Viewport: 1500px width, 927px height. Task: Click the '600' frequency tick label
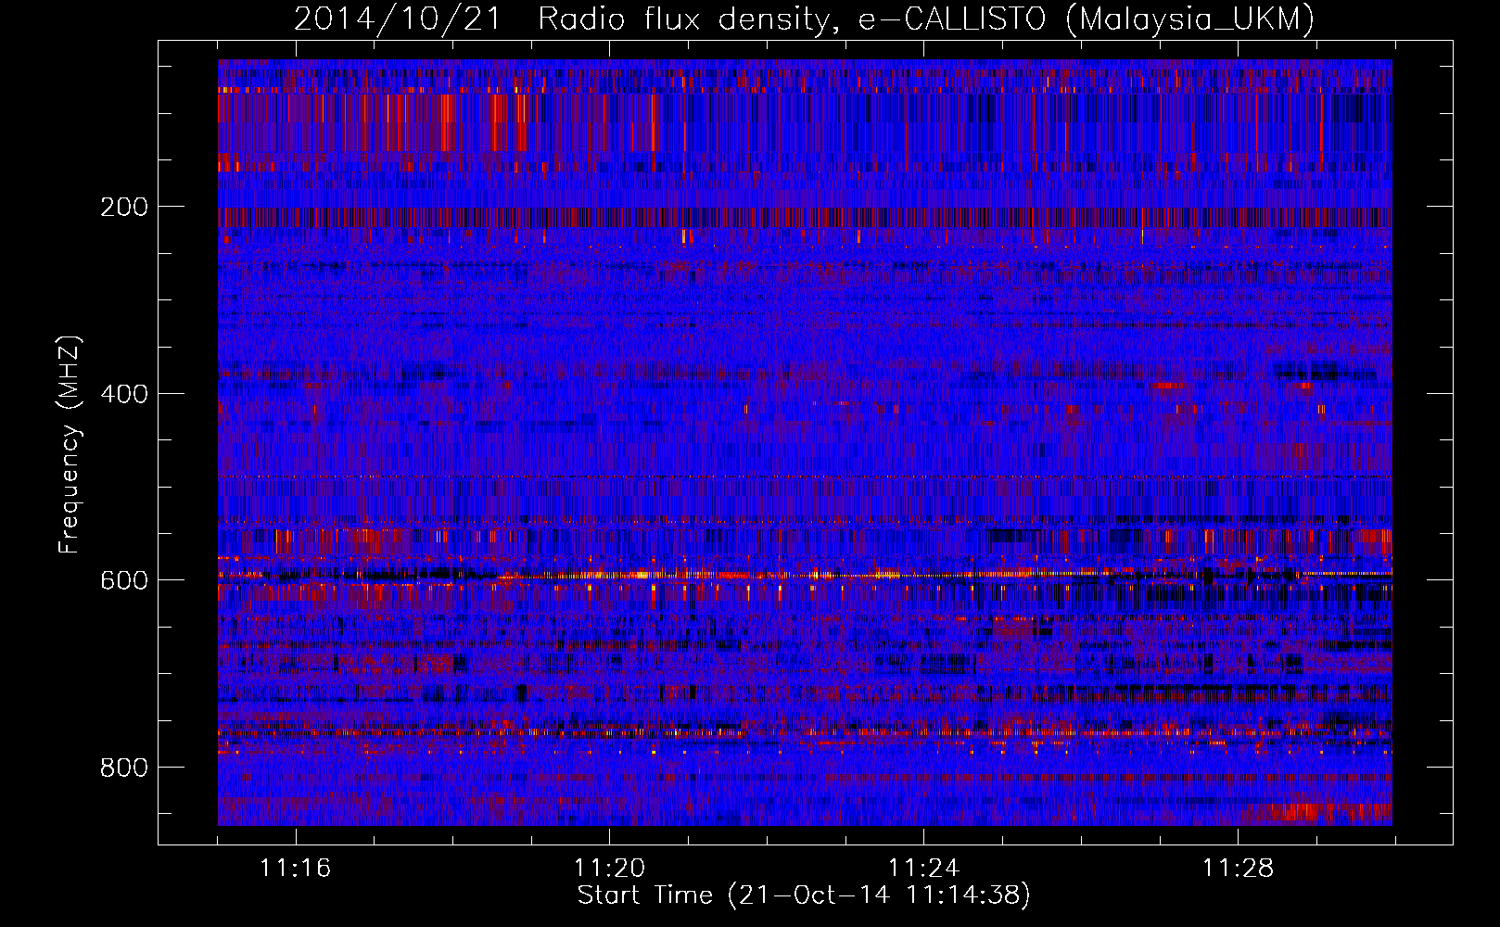(x=123, y=580)
